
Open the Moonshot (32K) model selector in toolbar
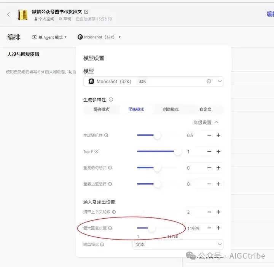[99, 37]
